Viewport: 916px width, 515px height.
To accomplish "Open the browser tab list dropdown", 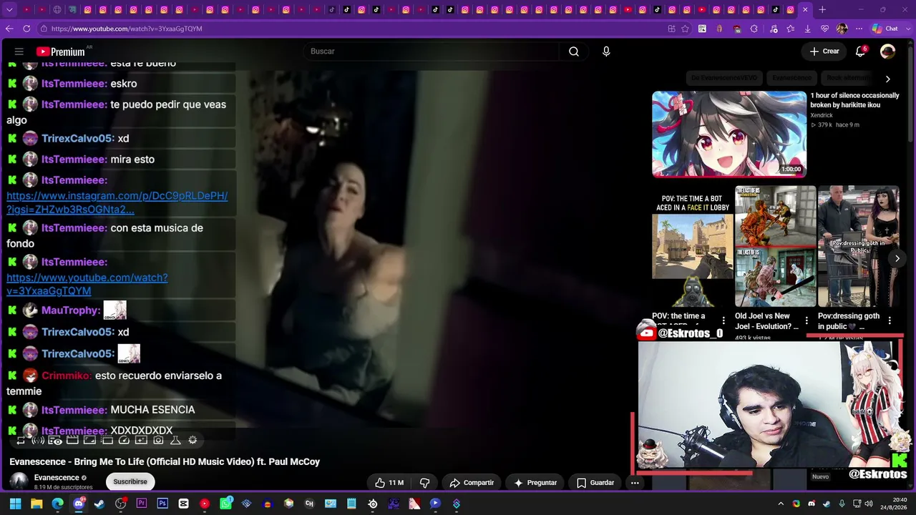I will [x=9, y=10].
